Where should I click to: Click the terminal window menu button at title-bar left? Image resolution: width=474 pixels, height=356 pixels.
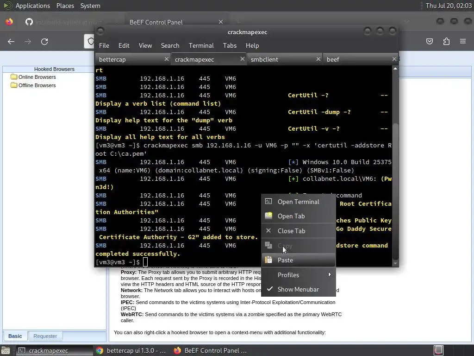click(100, 31)
